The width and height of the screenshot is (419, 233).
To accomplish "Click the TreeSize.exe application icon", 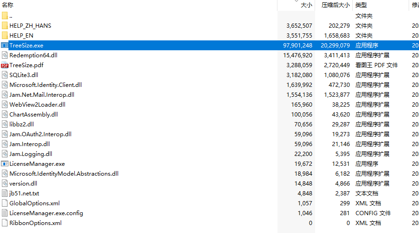I will 5,46.
